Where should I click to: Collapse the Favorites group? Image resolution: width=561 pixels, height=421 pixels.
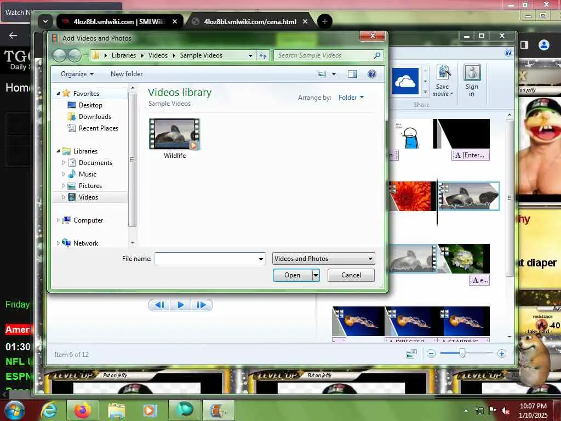tap(58, 93)
